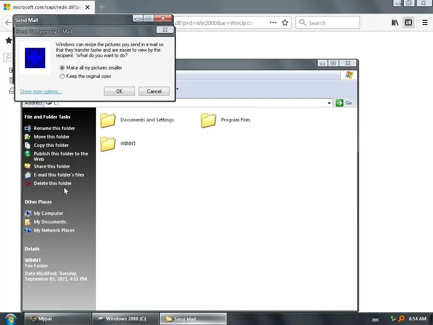
Task: Click the keyboard icon in the taskbar
Action: [x=375, y=319]
